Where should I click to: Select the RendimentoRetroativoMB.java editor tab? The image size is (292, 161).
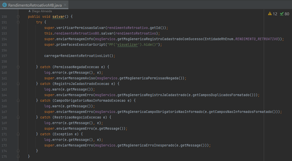[34, 5]
